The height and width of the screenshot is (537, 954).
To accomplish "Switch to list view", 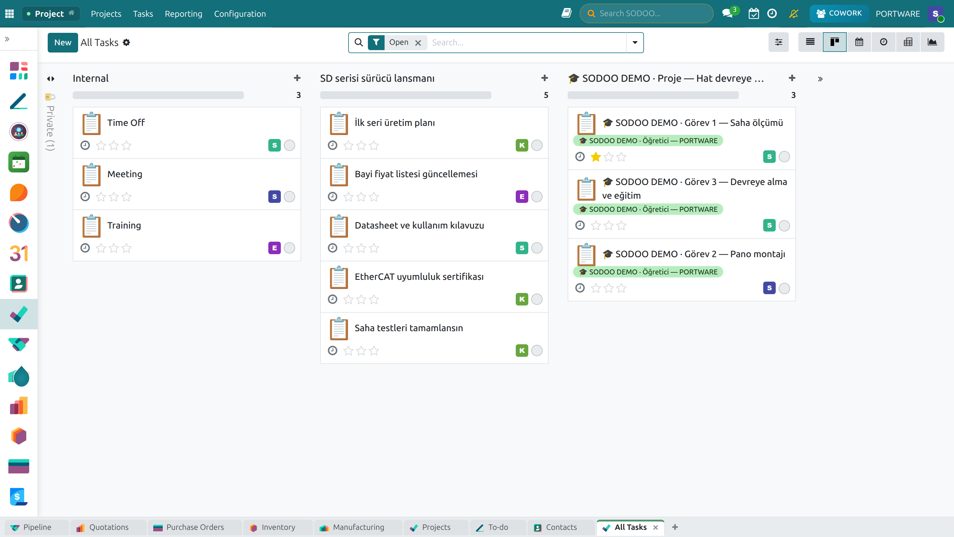I will click(x=810, y=42).
